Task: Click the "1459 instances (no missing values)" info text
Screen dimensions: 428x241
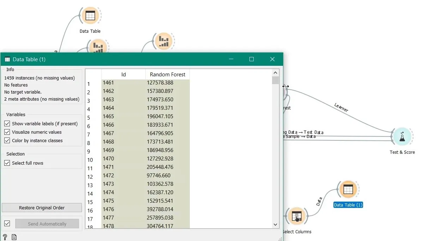Action: (40, 78)
